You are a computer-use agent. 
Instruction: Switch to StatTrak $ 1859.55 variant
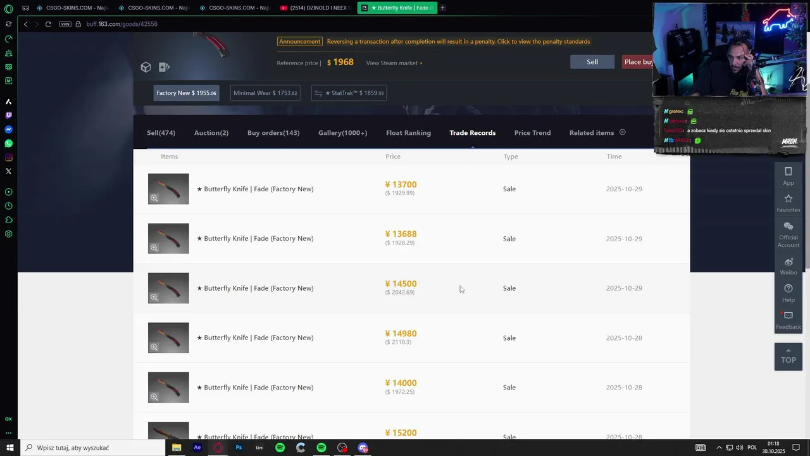point(349,93)
